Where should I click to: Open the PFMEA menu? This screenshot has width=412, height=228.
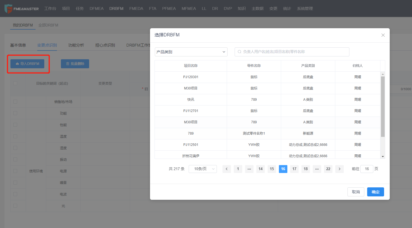click(169, 8)
